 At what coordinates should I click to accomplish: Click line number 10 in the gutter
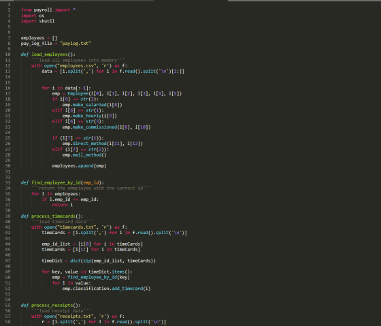coord(7,54)
